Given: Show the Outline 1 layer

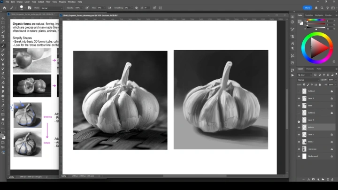Looking at the screenshot, I should click(x=299, y=91).
